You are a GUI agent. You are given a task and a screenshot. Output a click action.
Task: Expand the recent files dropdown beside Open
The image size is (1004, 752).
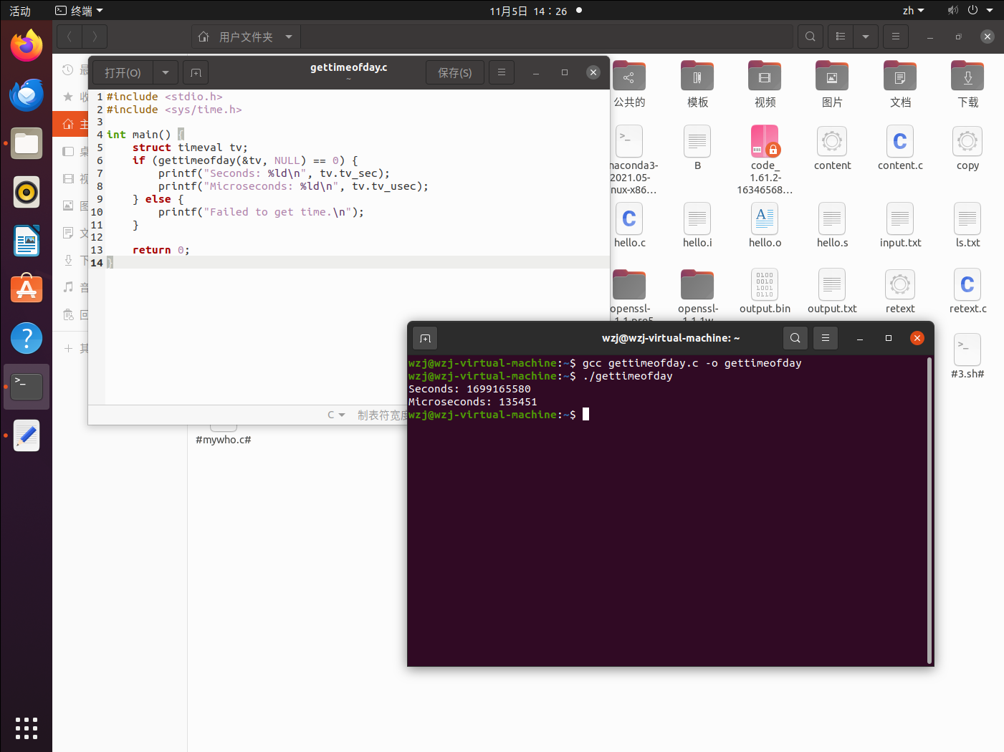point(166,72)
